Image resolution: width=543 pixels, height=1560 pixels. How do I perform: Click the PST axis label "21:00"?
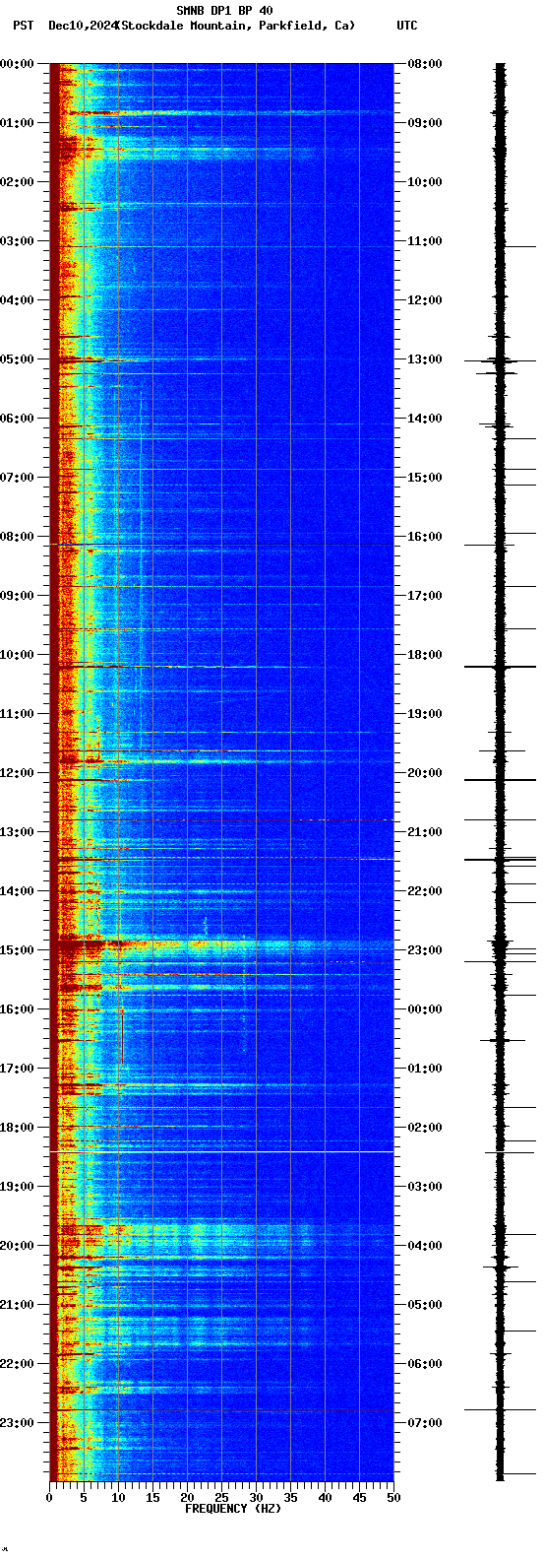tap(17, 1305)
